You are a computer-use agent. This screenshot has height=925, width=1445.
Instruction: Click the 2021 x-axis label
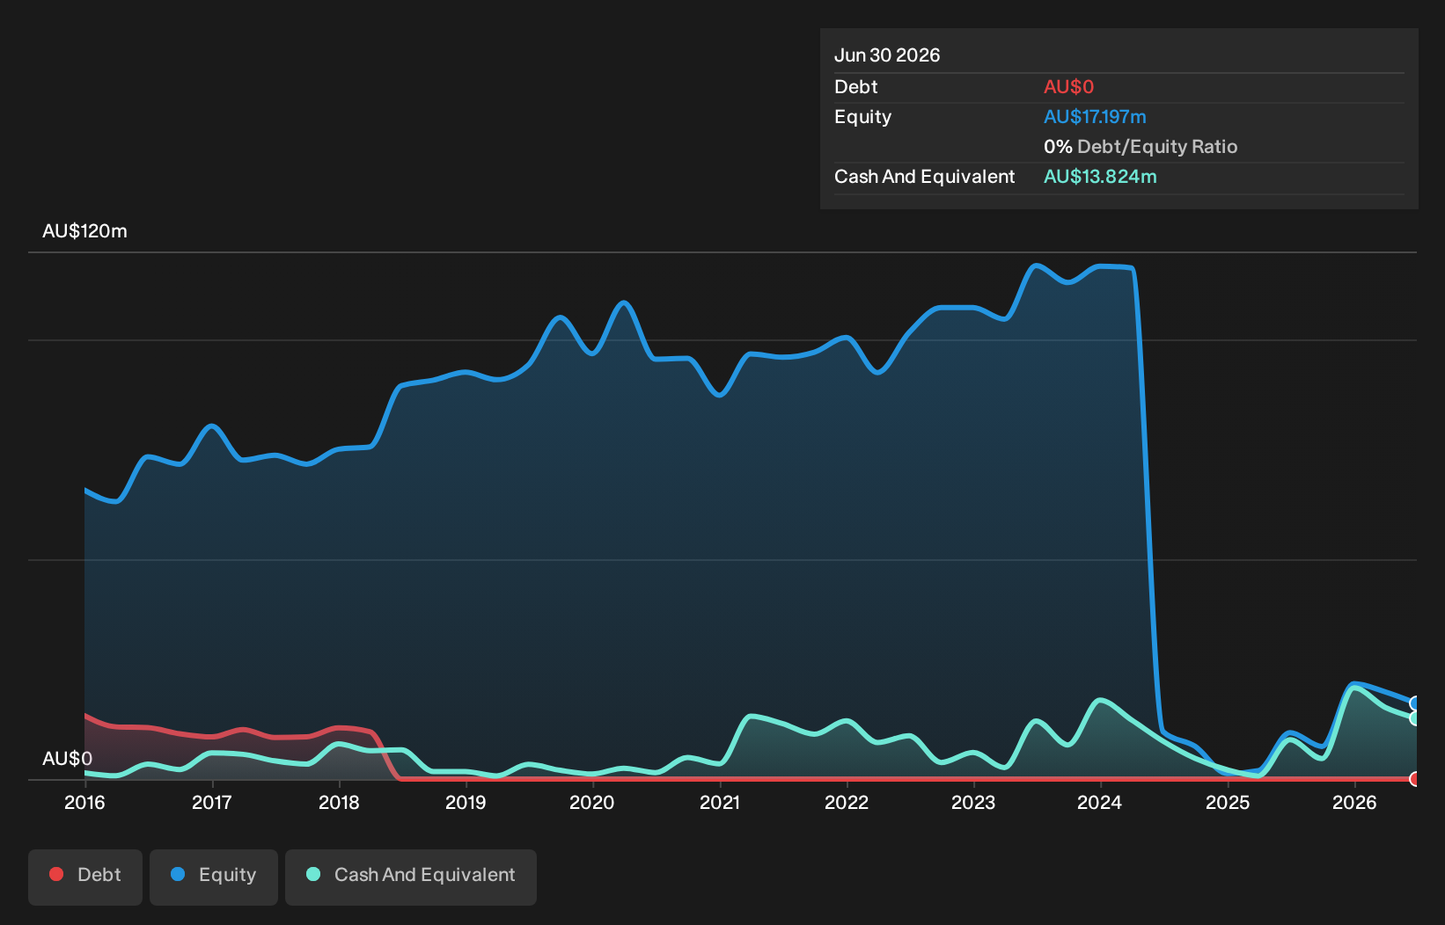(x=720, y=802)
